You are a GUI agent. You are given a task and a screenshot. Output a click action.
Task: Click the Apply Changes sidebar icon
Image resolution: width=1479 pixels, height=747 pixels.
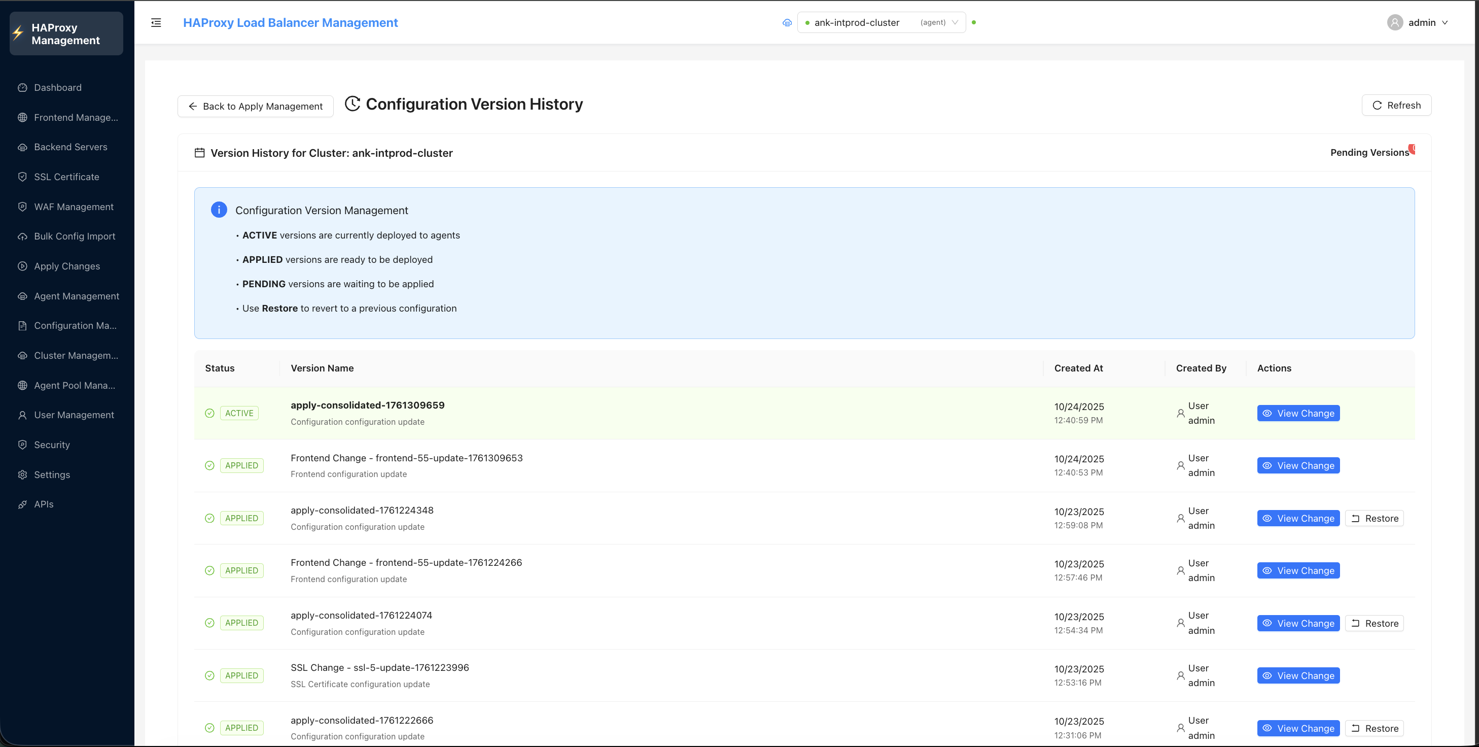[22, 266]
